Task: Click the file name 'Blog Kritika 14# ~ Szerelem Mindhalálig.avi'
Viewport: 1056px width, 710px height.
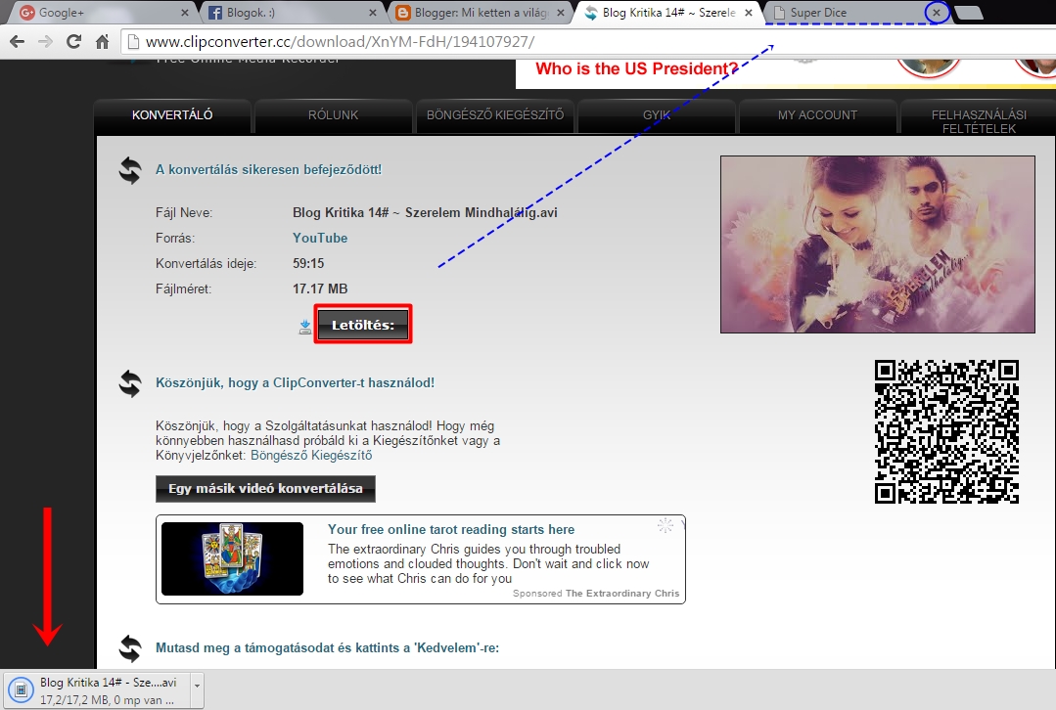Action: [x=425, y=212]
